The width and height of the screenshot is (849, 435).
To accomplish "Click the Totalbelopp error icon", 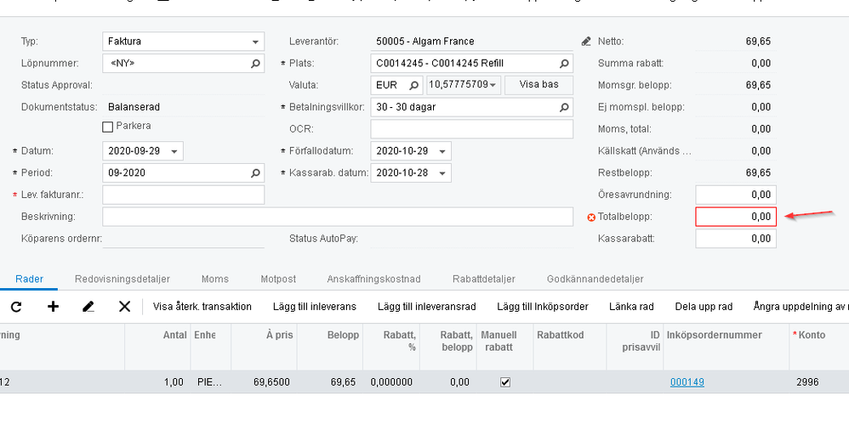I will tap(592, 217).
